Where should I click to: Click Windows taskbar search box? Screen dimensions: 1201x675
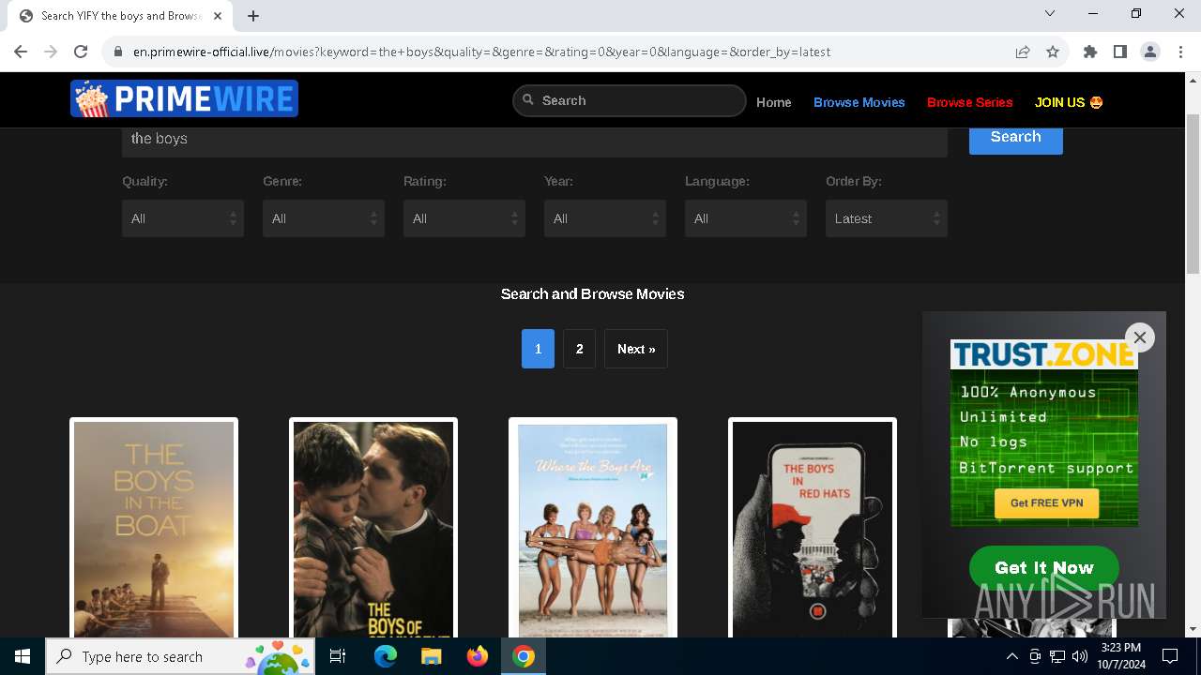coord(180,656)
